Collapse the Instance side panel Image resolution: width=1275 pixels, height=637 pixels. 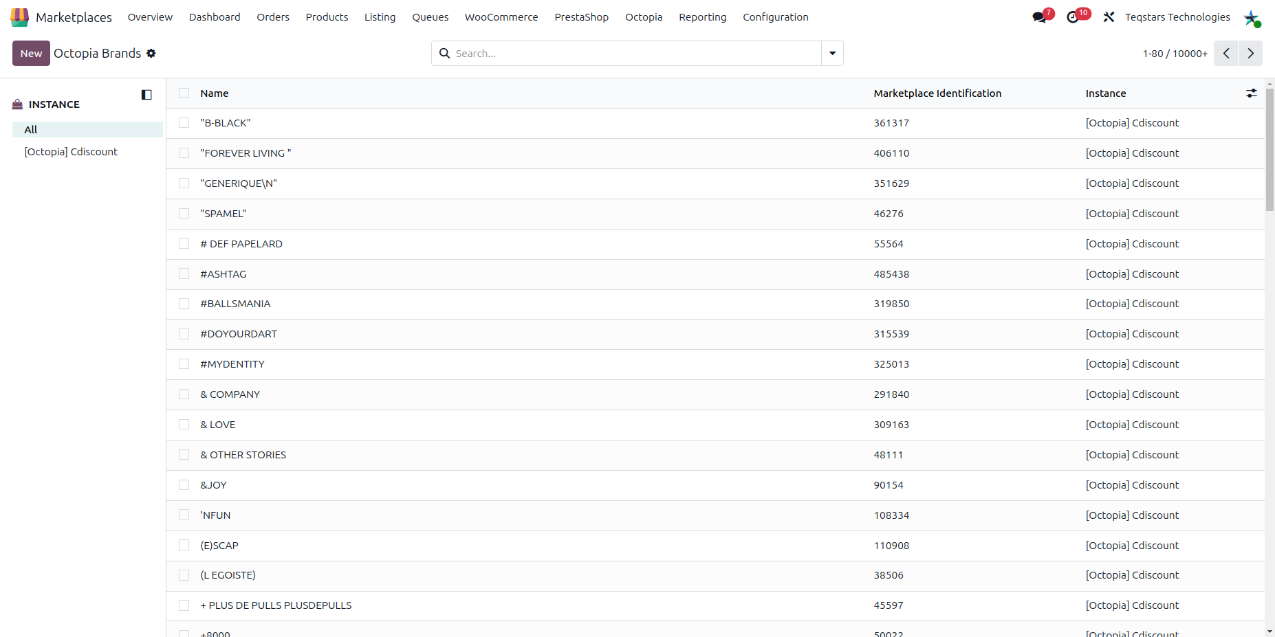(146, 95)
